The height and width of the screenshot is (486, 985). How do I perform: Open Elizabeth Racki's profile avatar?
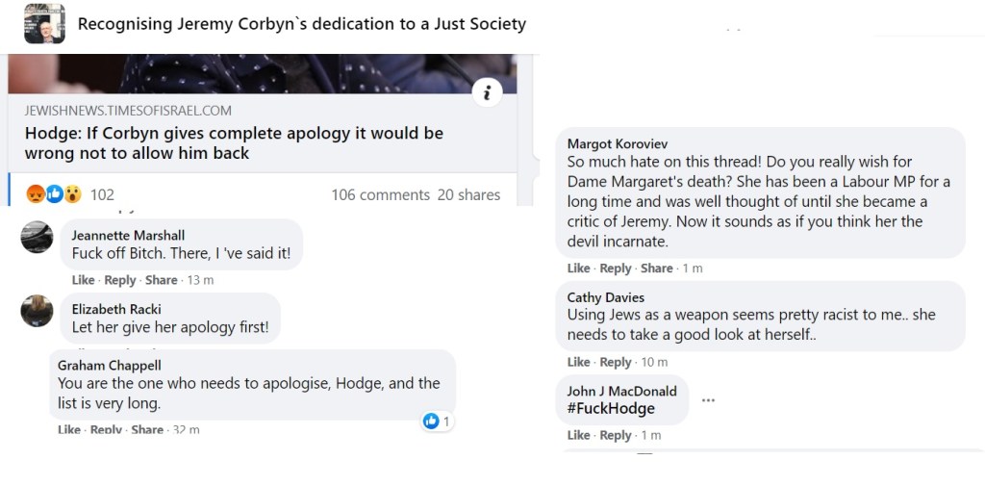click(38, 311)
